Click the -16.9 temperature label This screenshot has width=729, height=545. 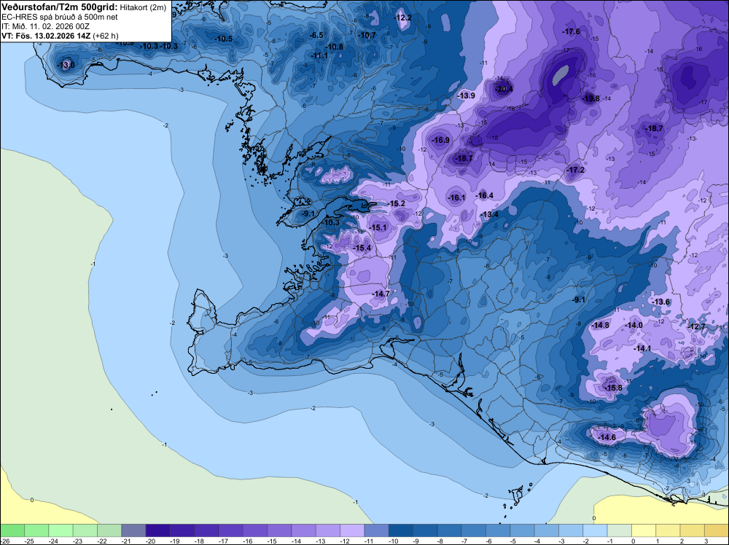coord(441,140)
